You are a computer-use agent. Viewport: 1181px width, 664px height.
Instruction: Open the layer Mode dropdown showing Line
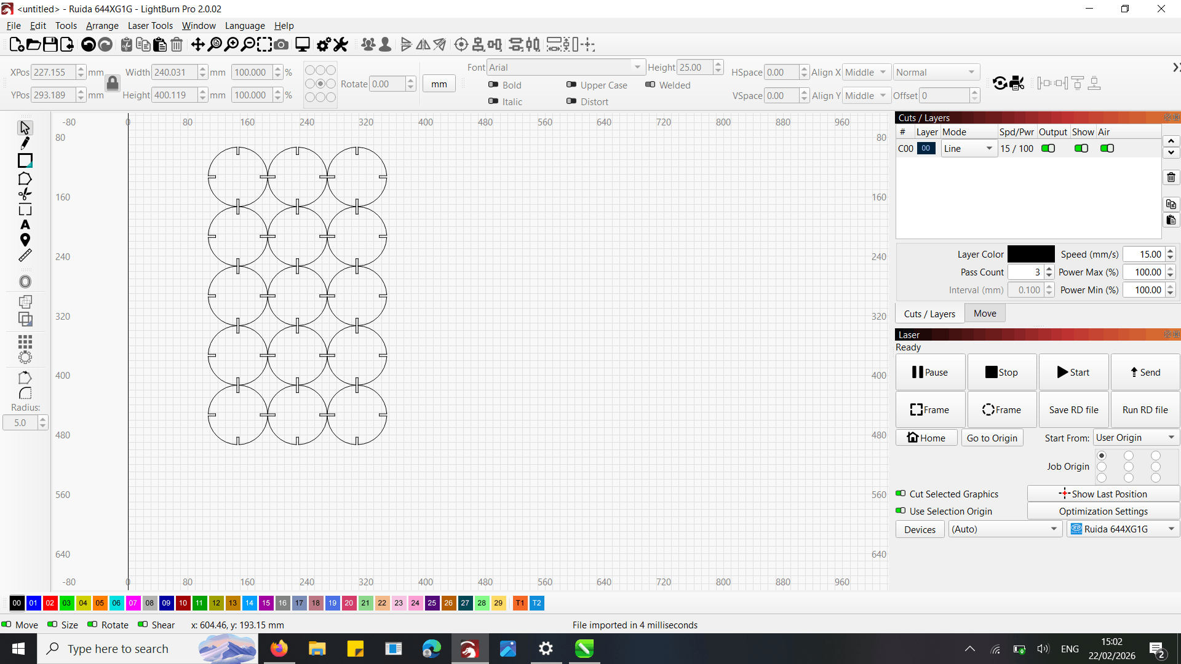click(969, 148)
